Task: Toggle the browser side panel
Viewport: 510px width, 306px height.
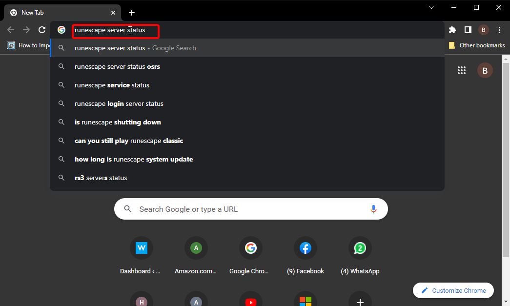Action: 468,30
